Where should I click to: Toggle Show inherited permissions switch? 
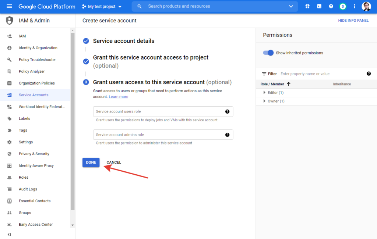(268, 53)
